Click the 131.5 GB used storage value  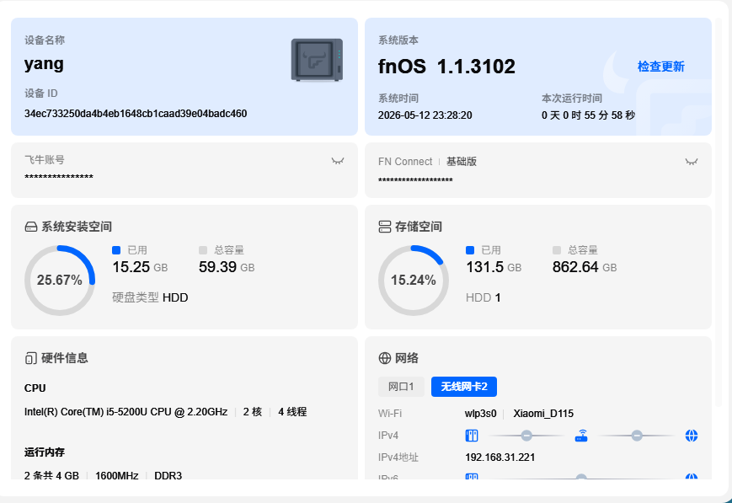click(x=494, y=267)
